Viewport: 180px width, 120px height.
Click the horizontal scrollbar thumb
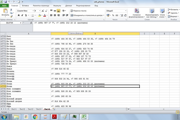(x=164, y=109)
